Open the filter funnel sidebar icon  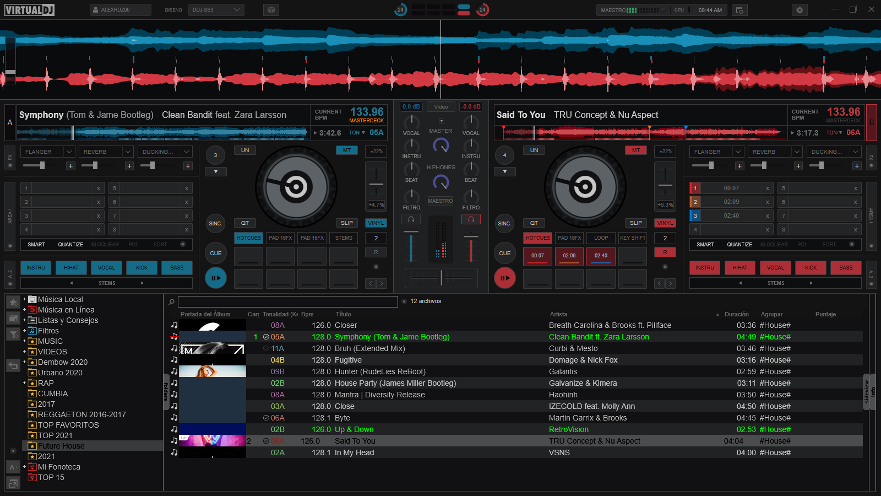tap(13, 334)
